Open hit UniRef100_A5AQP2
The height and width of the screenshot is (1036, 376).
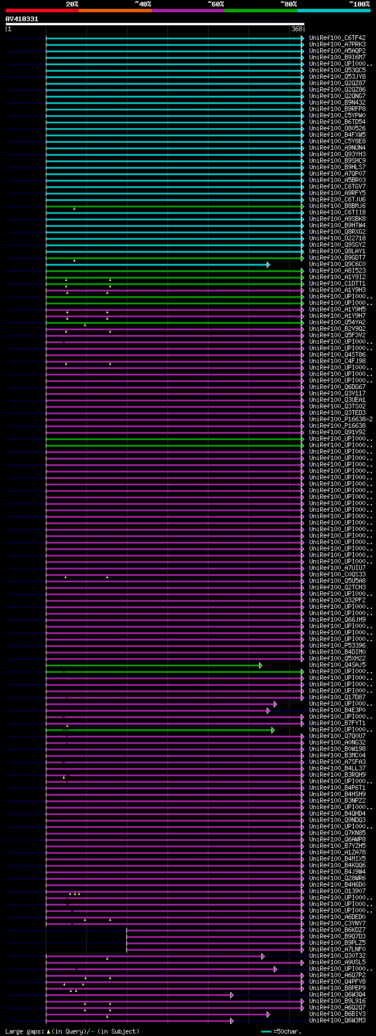[337, 51]
